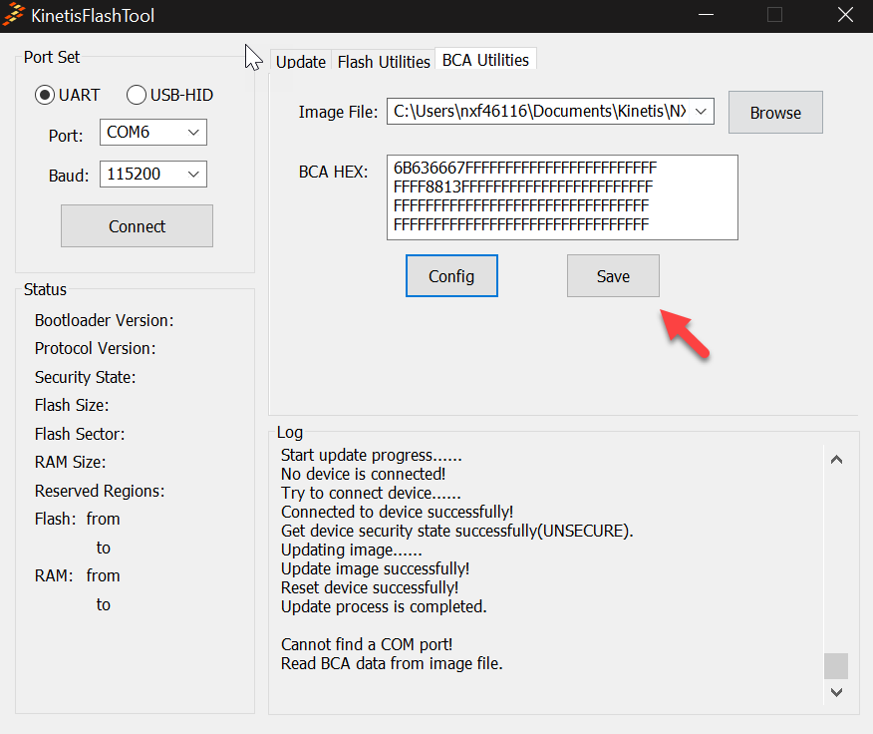Click the KinetisFlashTool app icon in title bar
873x734 pixels.
click(14, 15)
